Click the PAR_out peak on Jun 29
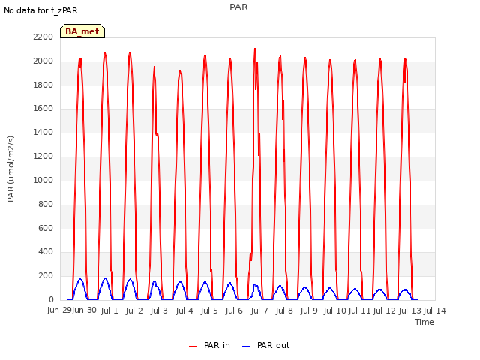This screenshot has width=480, height=360. coord(80,279)
